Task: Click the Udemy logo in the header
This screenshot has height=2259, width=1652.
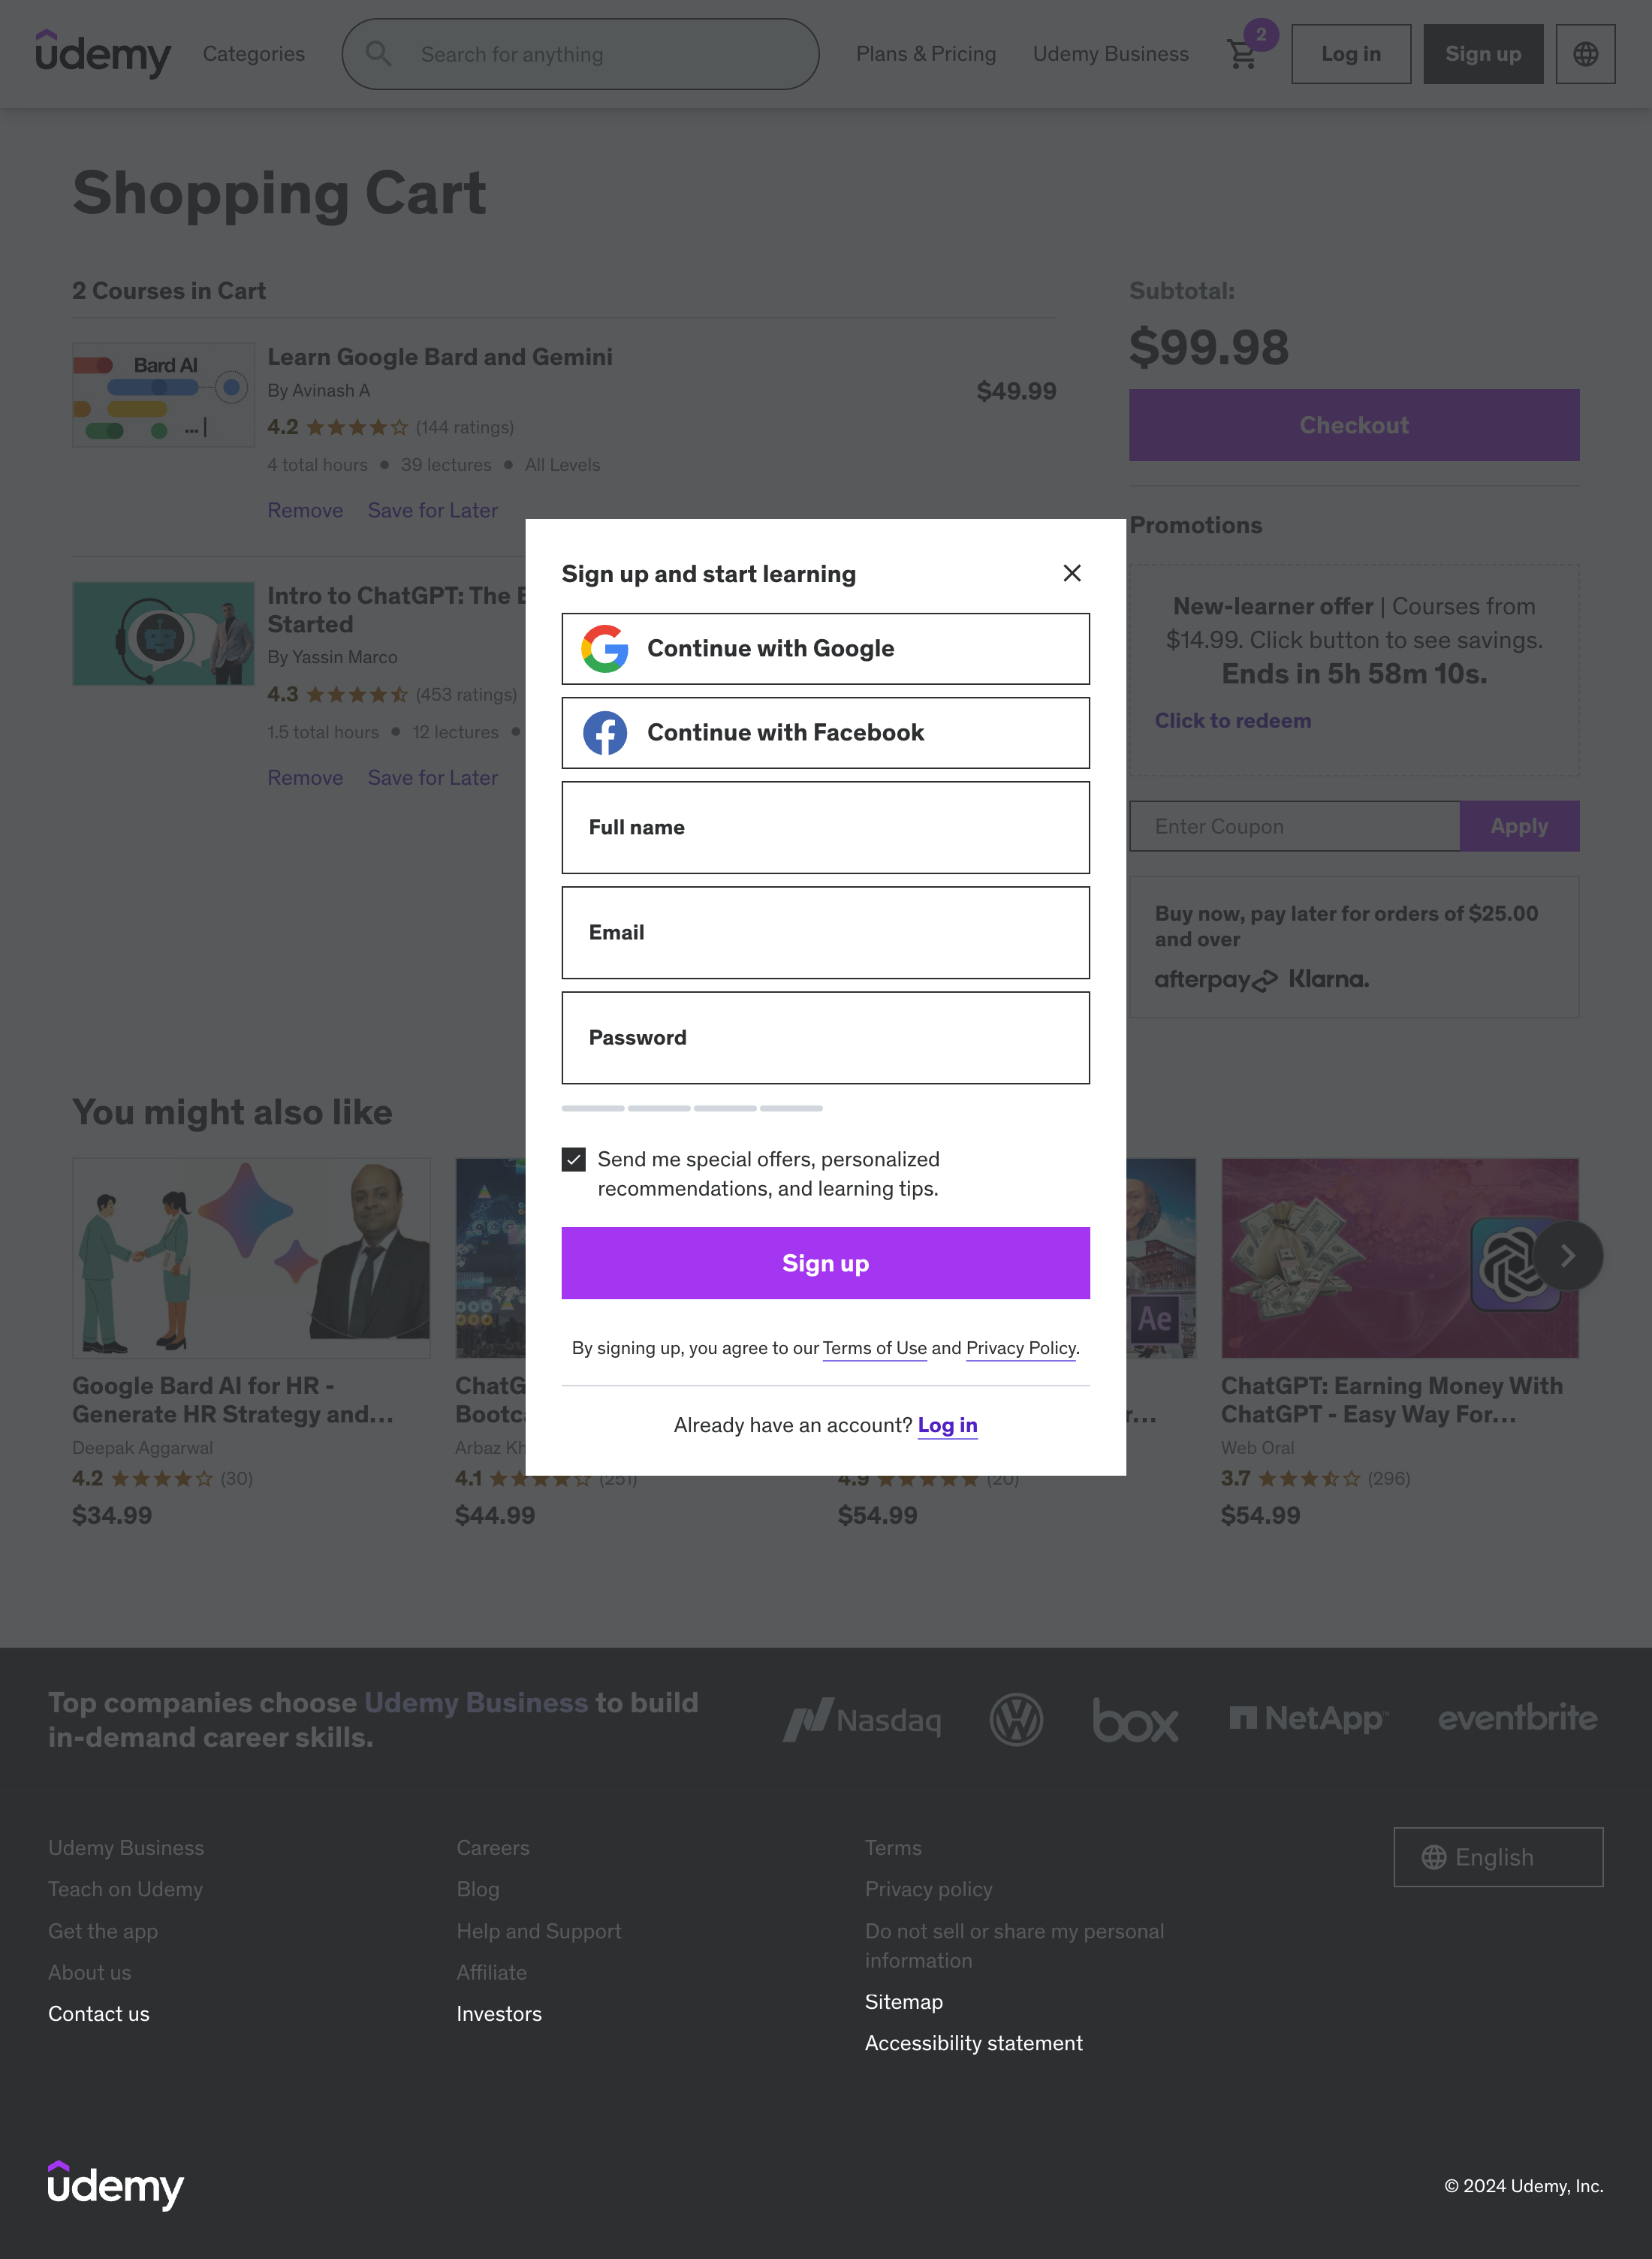Action: click(x=104, y=54)
